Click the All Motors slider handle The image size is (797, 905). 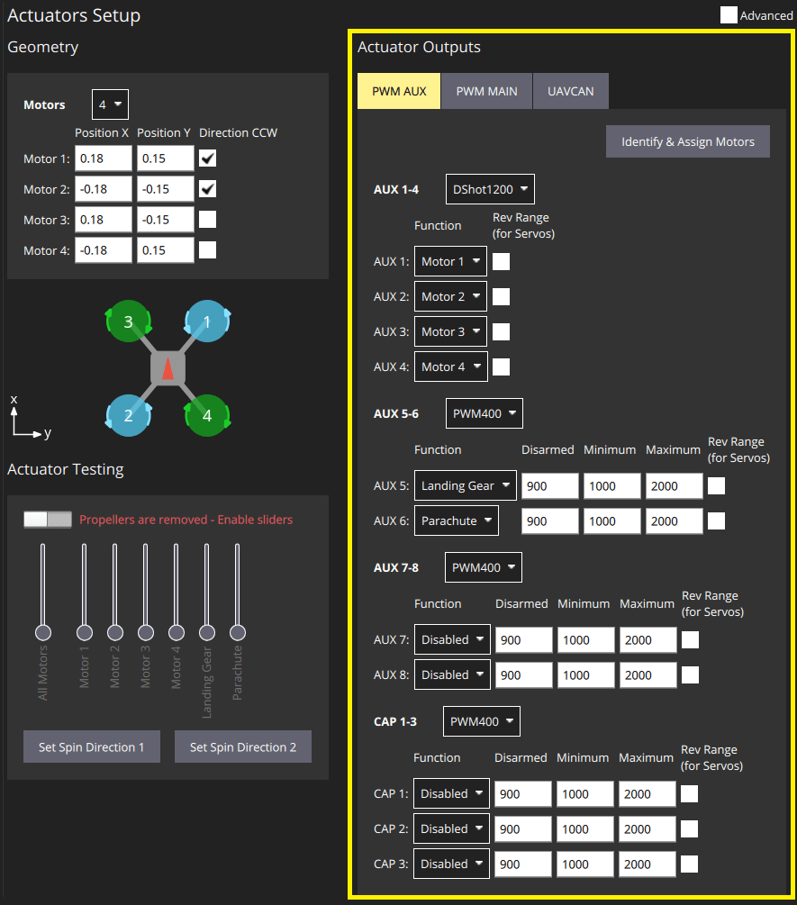click(43, 632)
